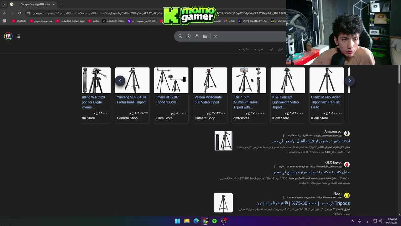The height and width of the screenshot is (226, 401).
Task: Click the Jmary KP-2207 tripod product image
Action: (171, 80)
